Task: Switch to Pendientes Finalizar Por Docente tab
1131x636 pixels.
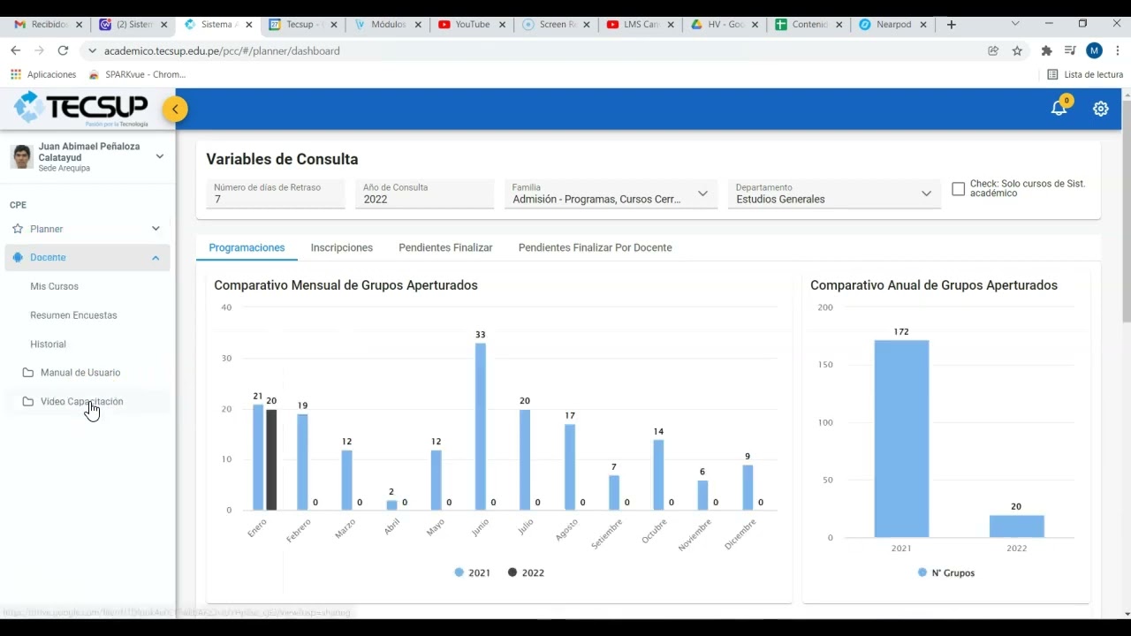Action: [596, 248]
